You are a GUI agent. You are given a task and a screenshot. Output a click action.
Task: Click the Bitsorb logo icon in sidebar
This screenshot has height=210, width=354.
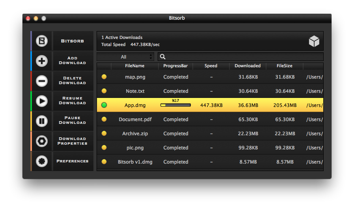(x=42, y=41)
